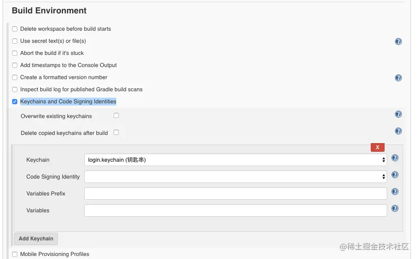Viewport: 417px width, 259px height.
Task: Enable Mobile Provisioning Profiles checkbox
Action: [15, 254]
